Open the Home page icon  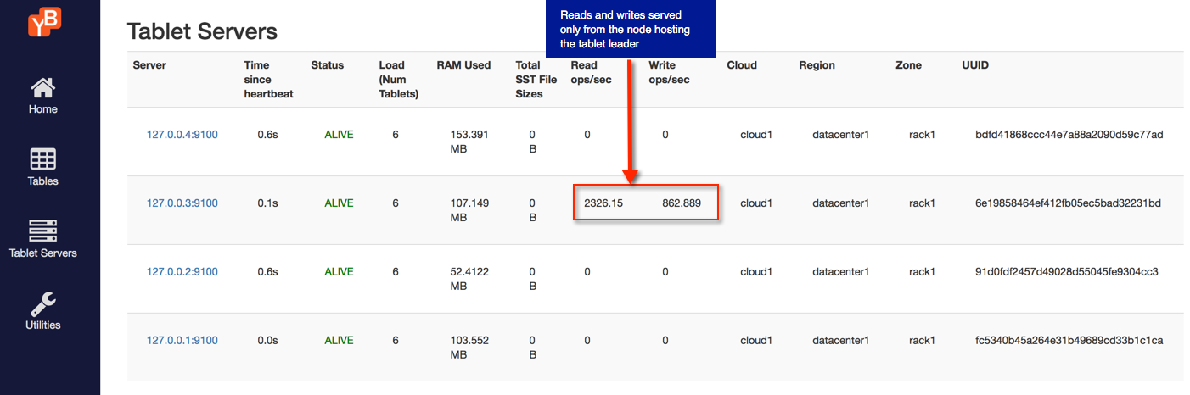coord(43,87)
